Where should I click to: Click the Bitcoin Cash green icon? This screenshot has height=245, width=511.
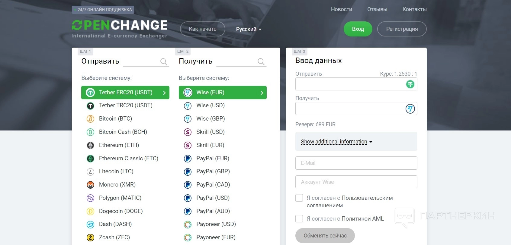click(x=90, y=132)
